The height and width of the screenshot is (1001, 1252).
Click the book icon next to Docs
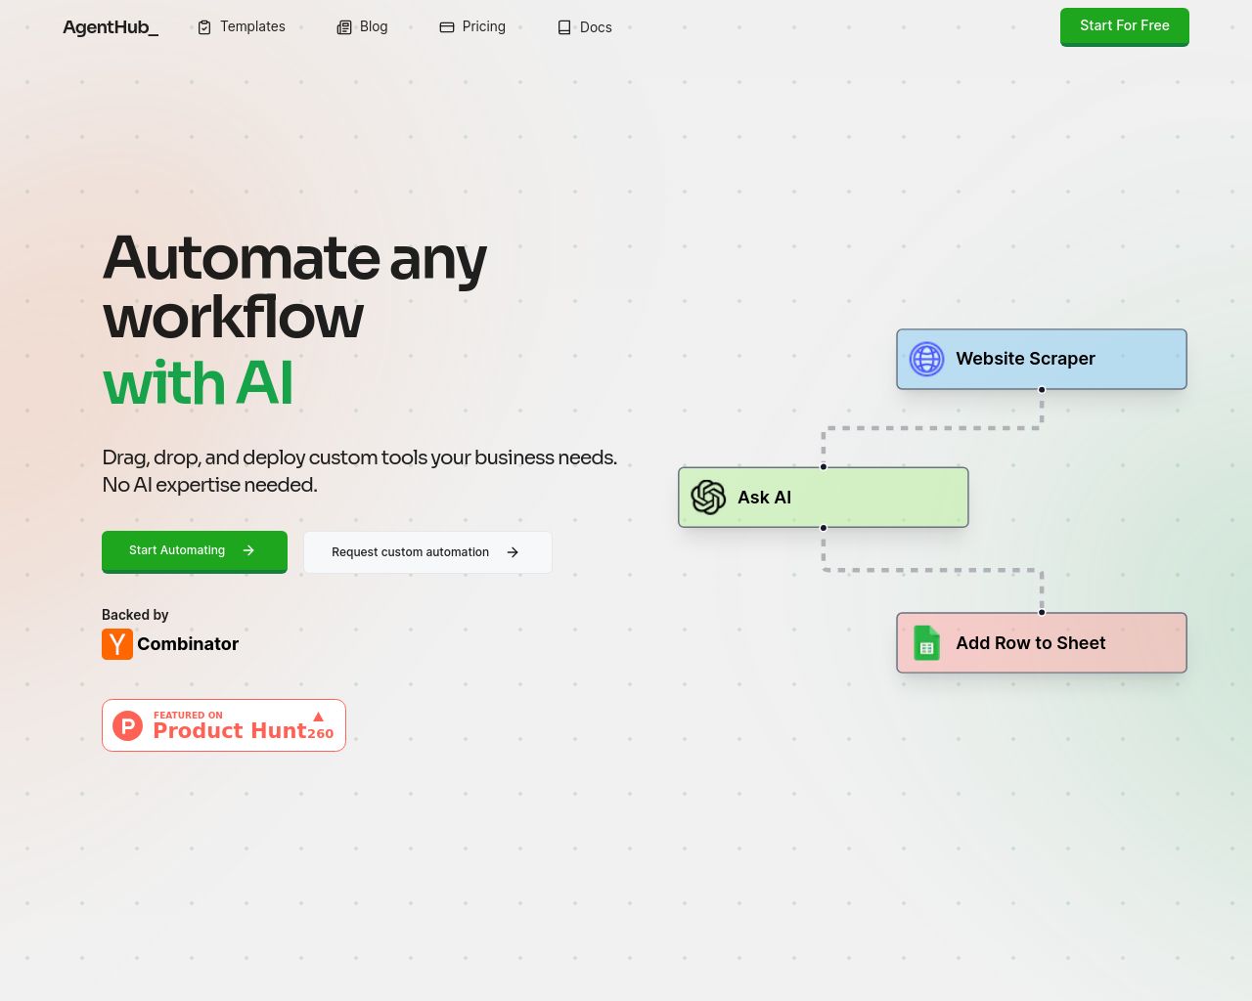tap(564, 27)
